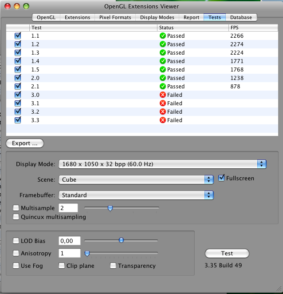
Task: Click the Anisotropy value field
Action: pyautogui.click(x=70, y=253)
